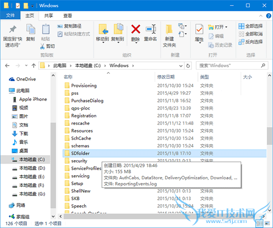This screenshot has height=228, width=273.
Task: Click 此电脑 in address breadcrumb
Action: point(60,66)
